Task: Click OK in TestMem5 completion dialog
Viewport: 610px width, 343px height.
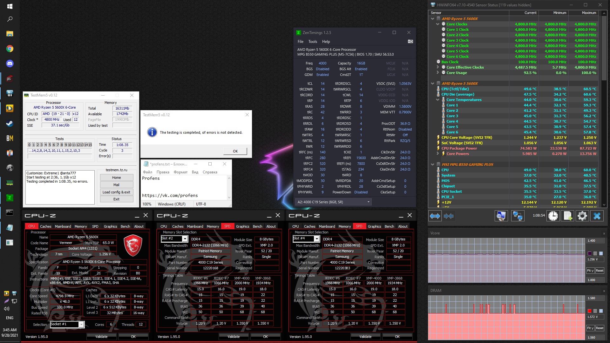Action: tap(235, 151)
